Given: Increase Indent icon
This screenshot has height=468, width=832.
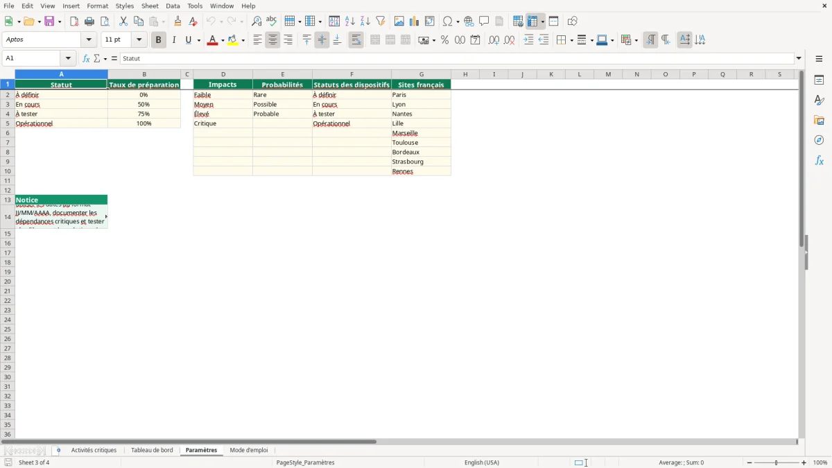Looking at the screenshot, I should (528, 40).
